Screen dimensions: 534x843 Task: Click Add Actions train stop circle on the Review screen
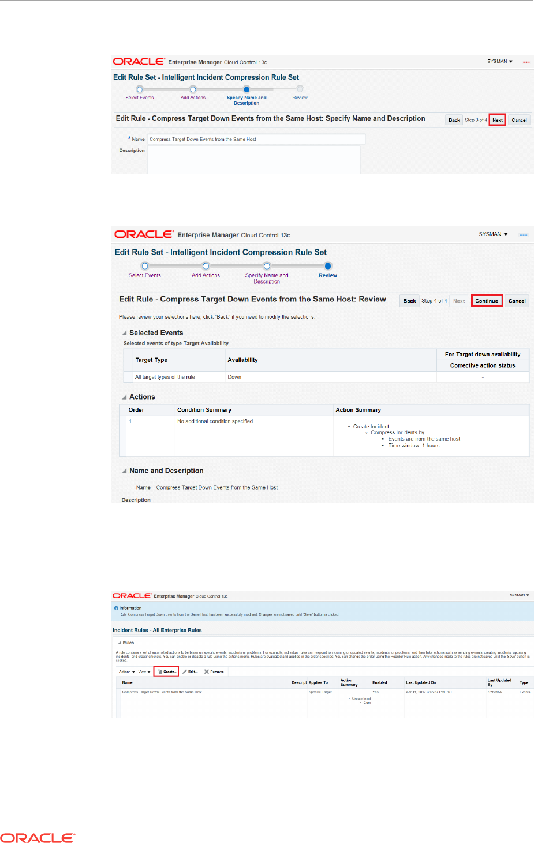[x=206, y=266]
